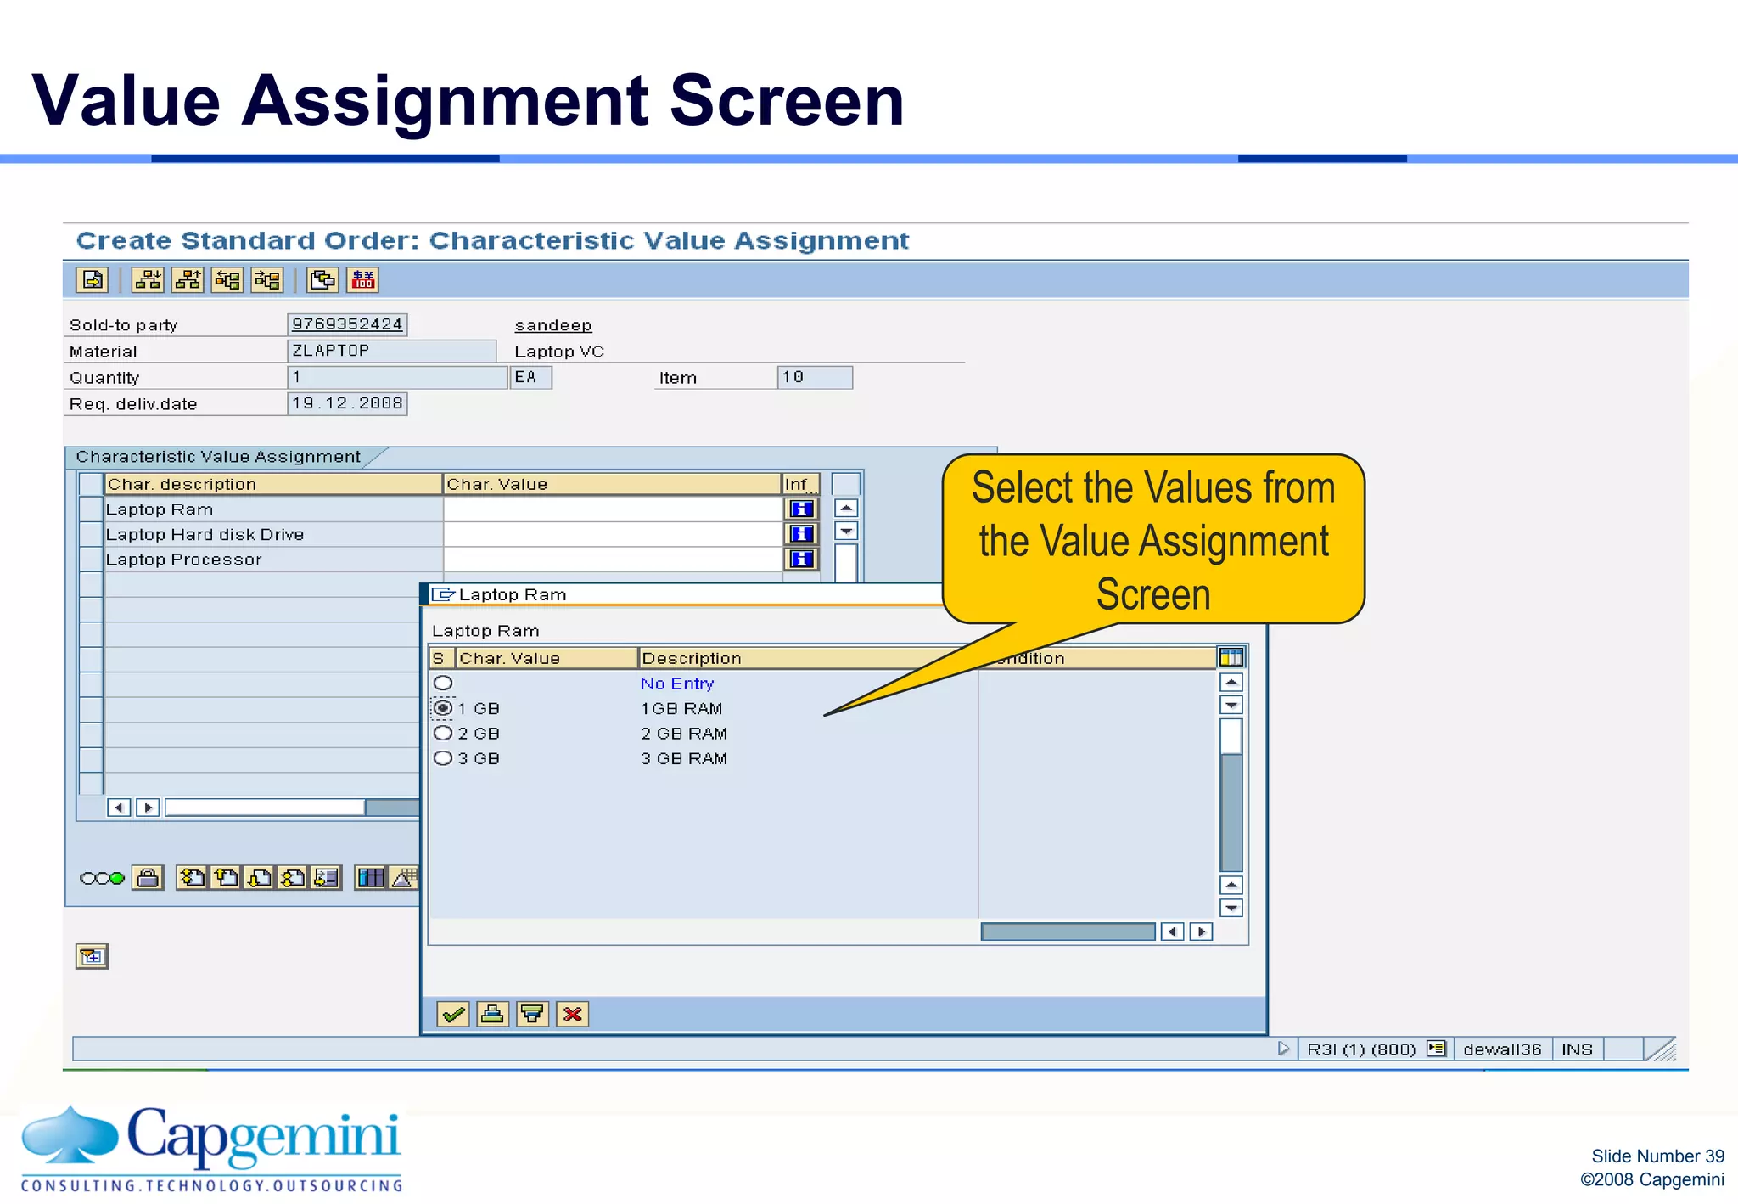Viewport: 1738px width, 1204px height.
Task: Click popup bottom scroll-up arrow
Action: 1231,885
